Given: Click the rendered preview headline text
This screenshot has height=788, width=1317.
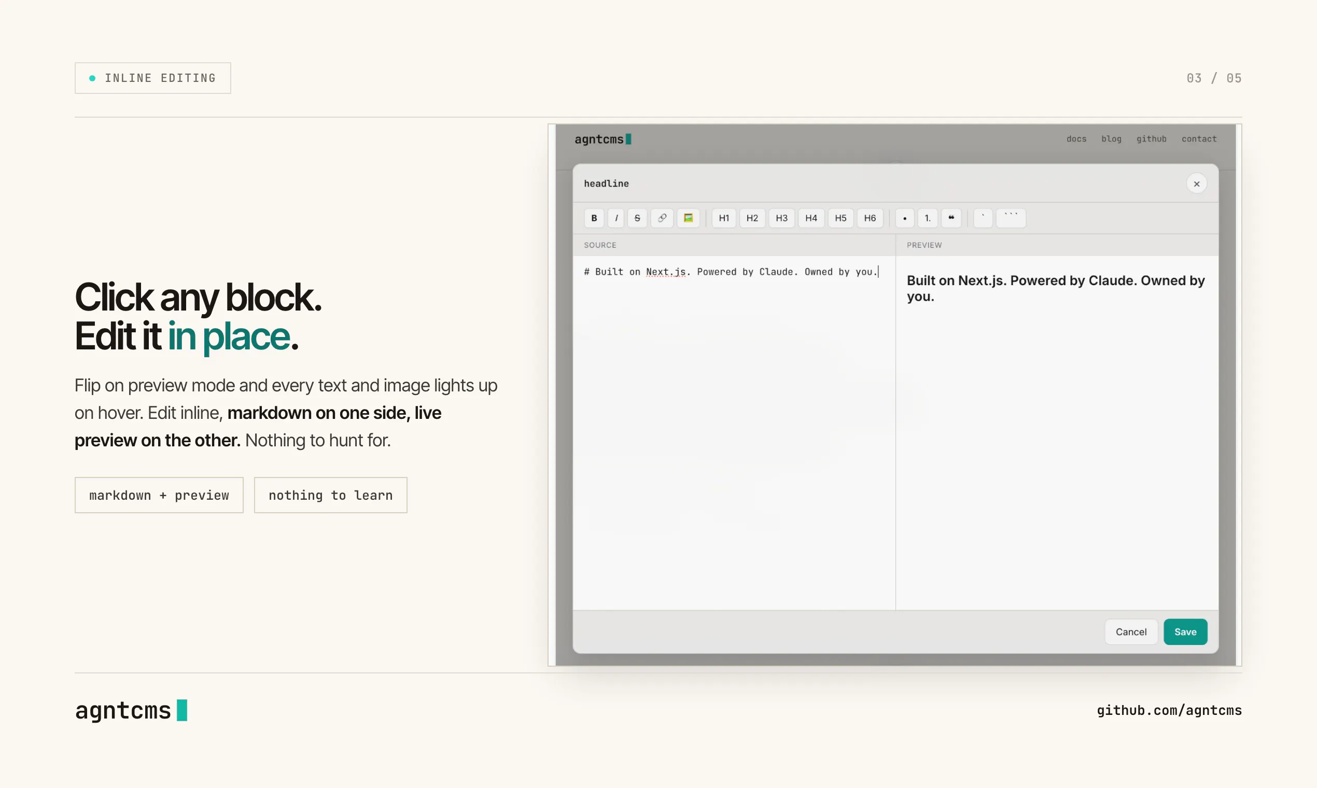Looking at the screenshot, I should 1056,288.
